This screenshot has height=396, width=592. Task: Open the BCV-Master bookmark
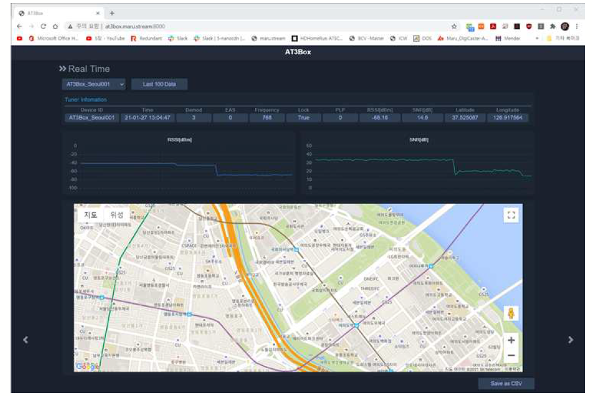(x=366, y=38)
